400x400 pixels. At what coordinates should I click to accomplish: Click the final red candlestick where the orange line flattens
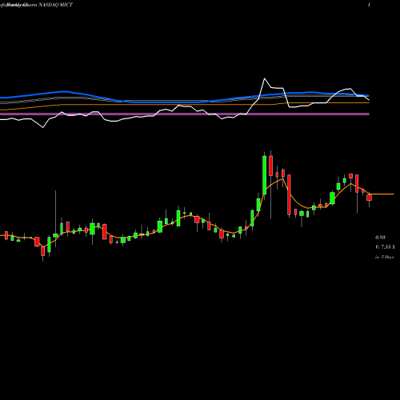coord(369,198)
